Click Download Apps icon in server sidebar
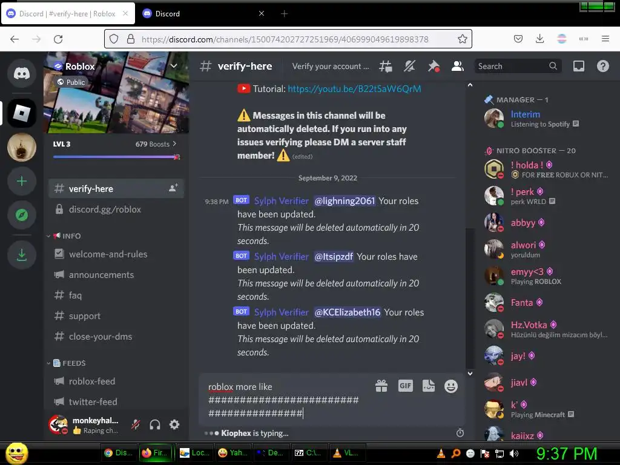The width and height of the screenshot is (620, 465). point(22,255)
